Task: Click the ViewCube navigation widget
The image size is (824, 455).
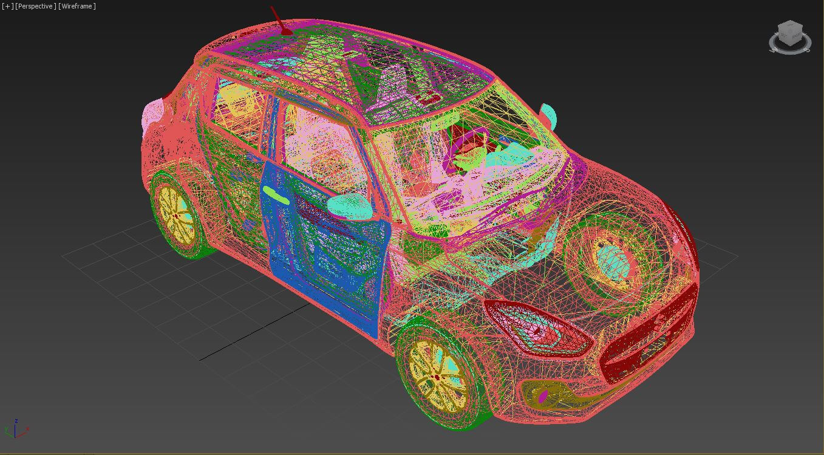Action: [x=790, y=37]
